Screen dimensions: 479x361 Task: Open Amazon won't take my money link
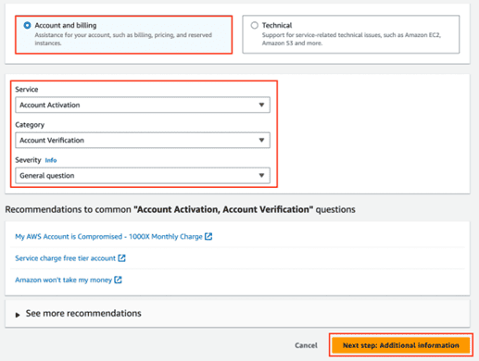pyautogui.click(x=63, y=280)
